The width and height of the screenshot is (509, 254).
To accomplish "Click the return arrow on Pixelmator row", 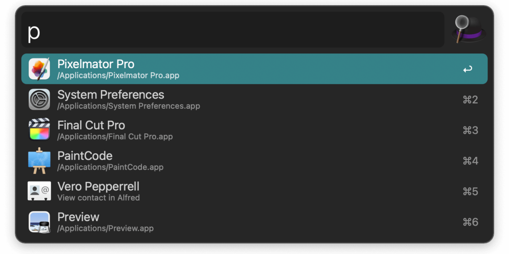I will click(x=467, y=69).
